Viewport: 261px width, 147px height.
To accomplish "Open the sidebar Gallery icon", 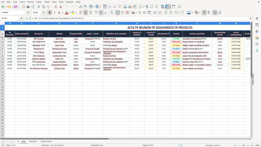I will 257,38.
